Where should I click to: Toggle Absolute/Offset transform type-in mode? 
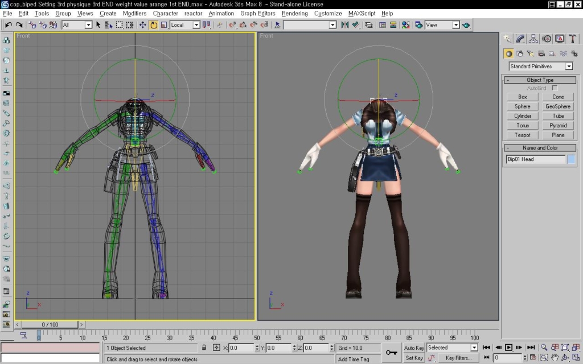[x=216, y=348]
